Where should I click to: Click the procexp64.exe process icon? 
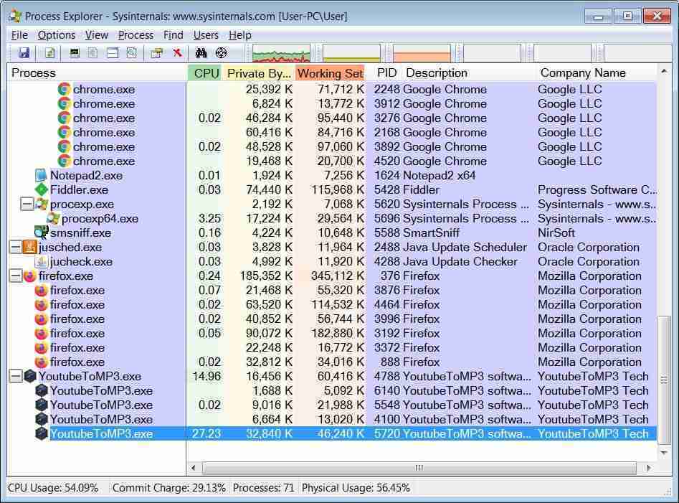(x=53, y=218)
